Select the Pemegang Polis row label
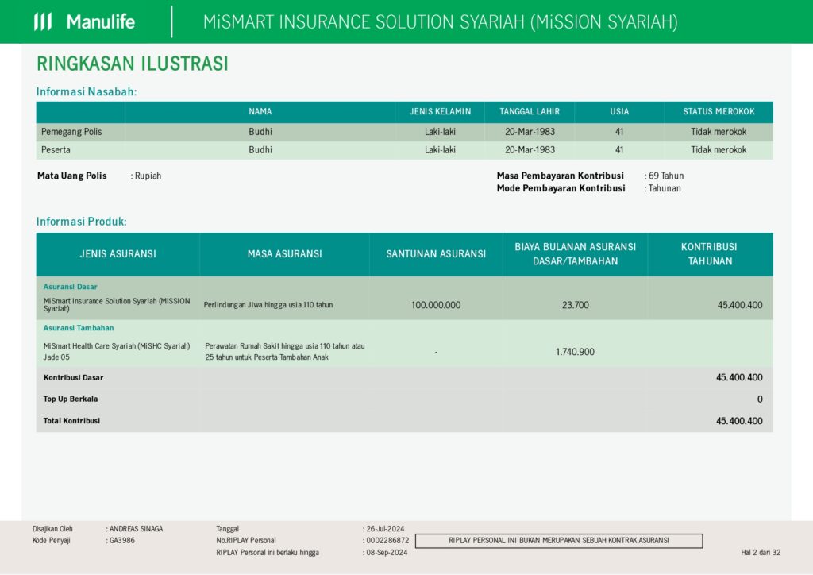This screenshot has width=813, height=575. [x=71, y=132]
